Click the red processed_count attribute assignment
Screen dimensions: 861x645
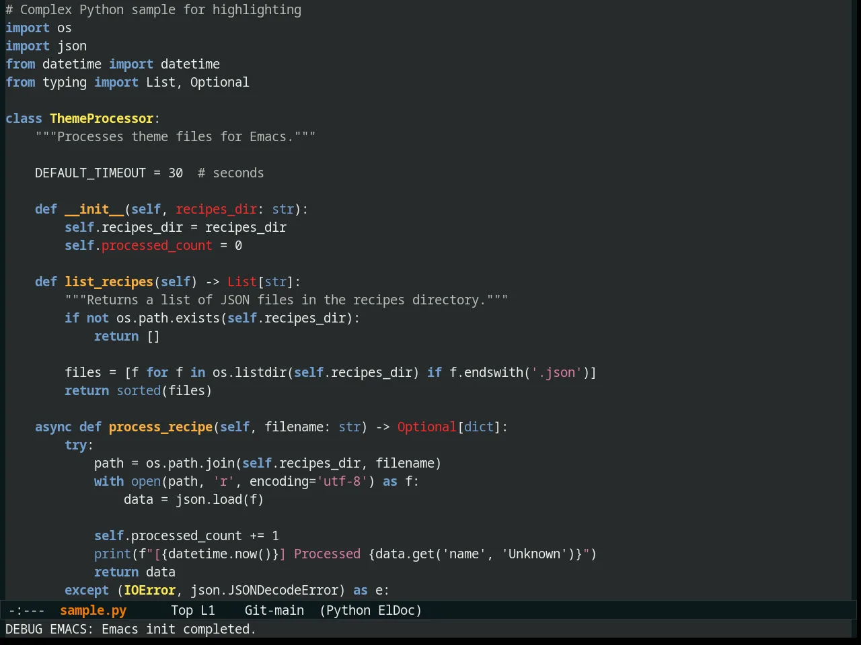point(157,245)
